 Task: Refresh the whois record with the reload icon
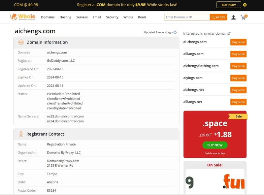[x=175, y=32]
